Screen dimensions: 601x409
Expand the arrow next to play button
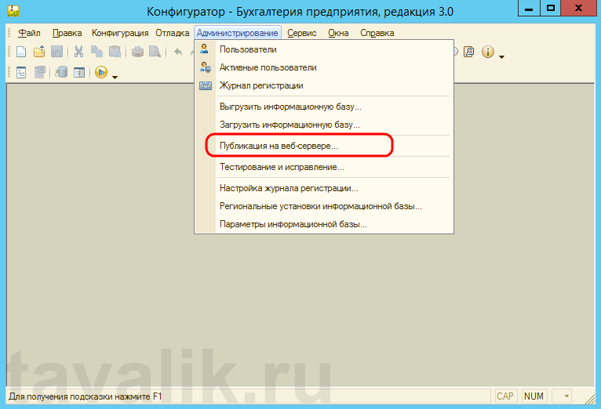tap(115, 77)
